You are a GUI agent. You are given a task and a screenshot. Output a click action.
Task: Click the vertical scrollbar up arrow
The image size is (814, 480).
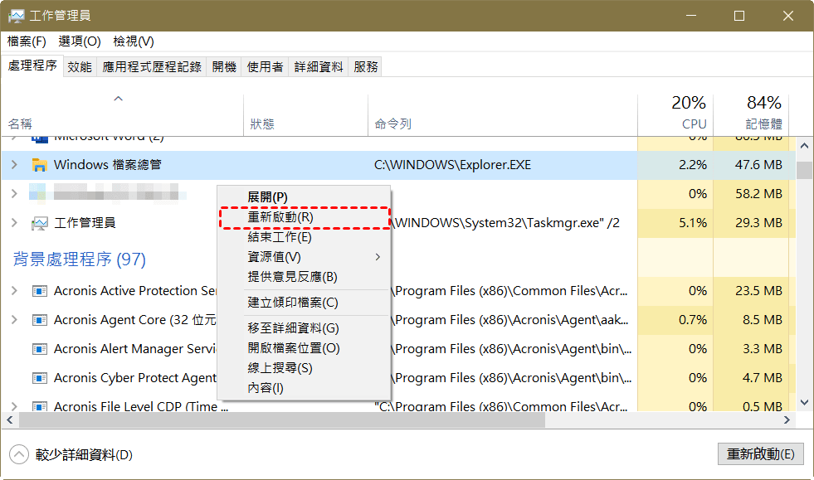tap(805, 146)
